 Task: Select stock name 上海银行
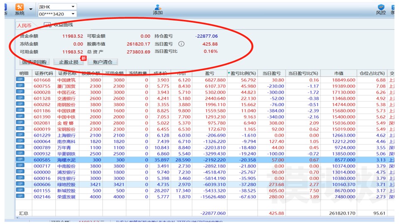pos(66,135)
